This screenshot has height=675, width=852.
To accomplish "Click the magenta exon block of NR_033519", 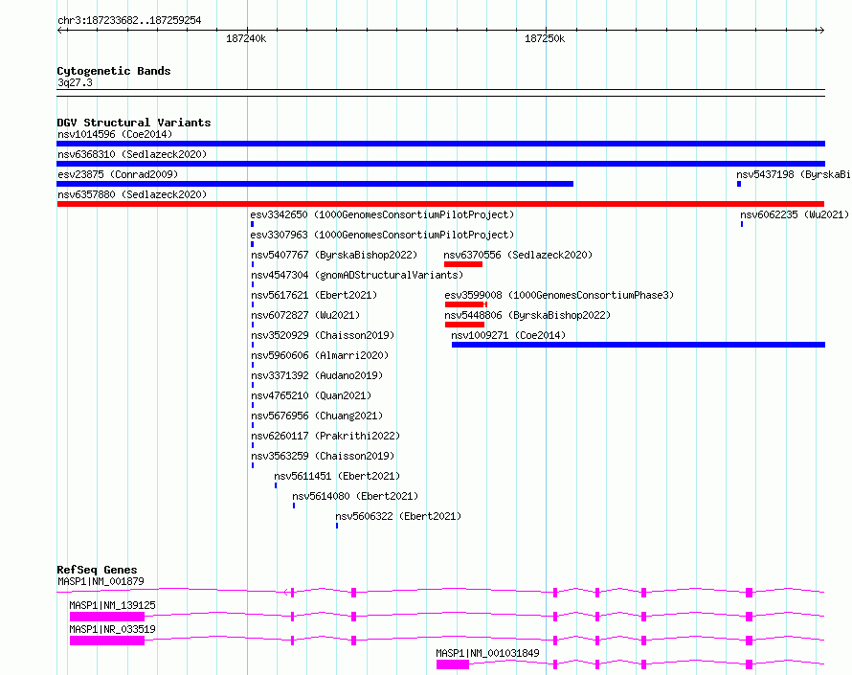I will pyautogui.click(x=107, y=641).
